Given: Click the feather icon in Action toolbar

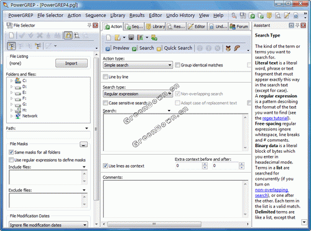Looking at the screenshot, I should pyautogui.click(x=237, y=48).
